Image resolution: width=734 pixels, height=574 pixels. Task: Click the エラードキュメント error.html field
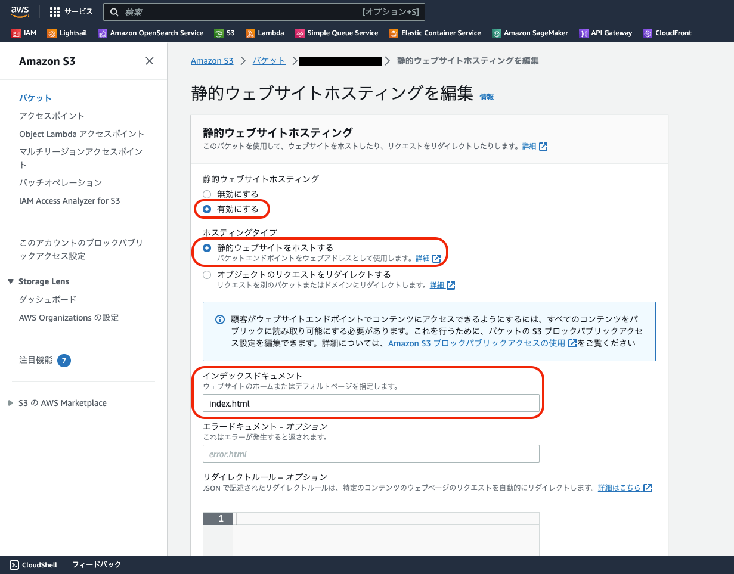click(371, 454)
